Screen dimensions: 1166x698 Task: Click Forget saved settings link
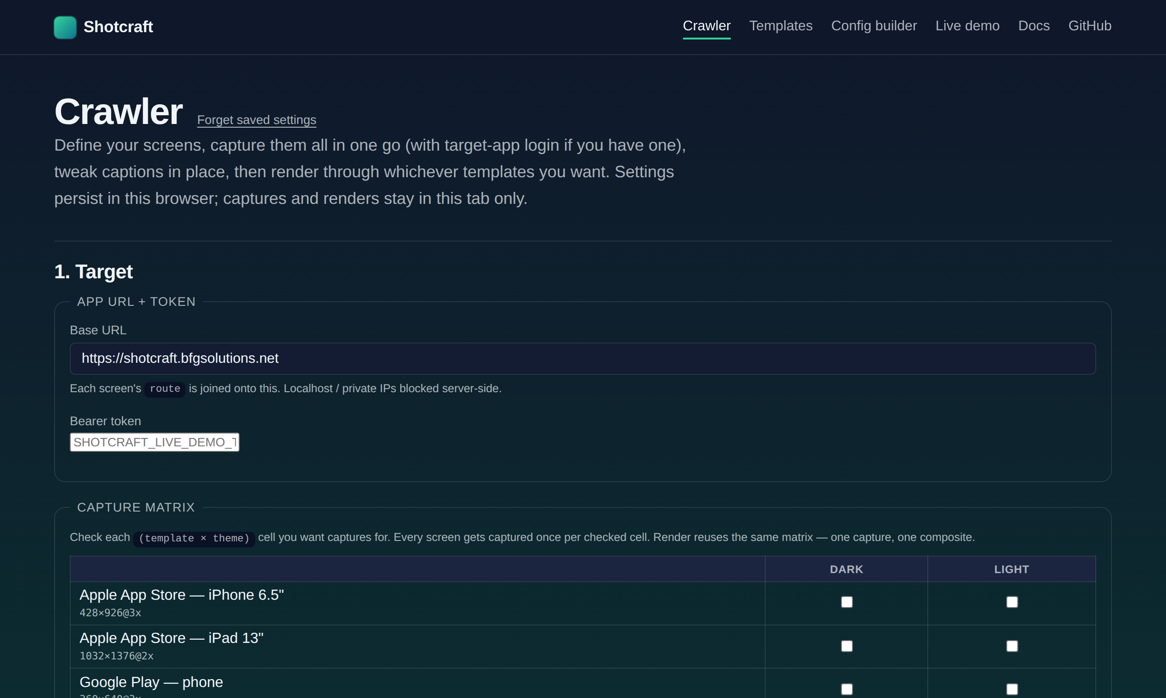point(257,120)
